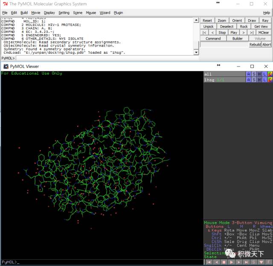This screenshot has height=266, width=273.
Task: Open the Help menu
Action: 266,13
